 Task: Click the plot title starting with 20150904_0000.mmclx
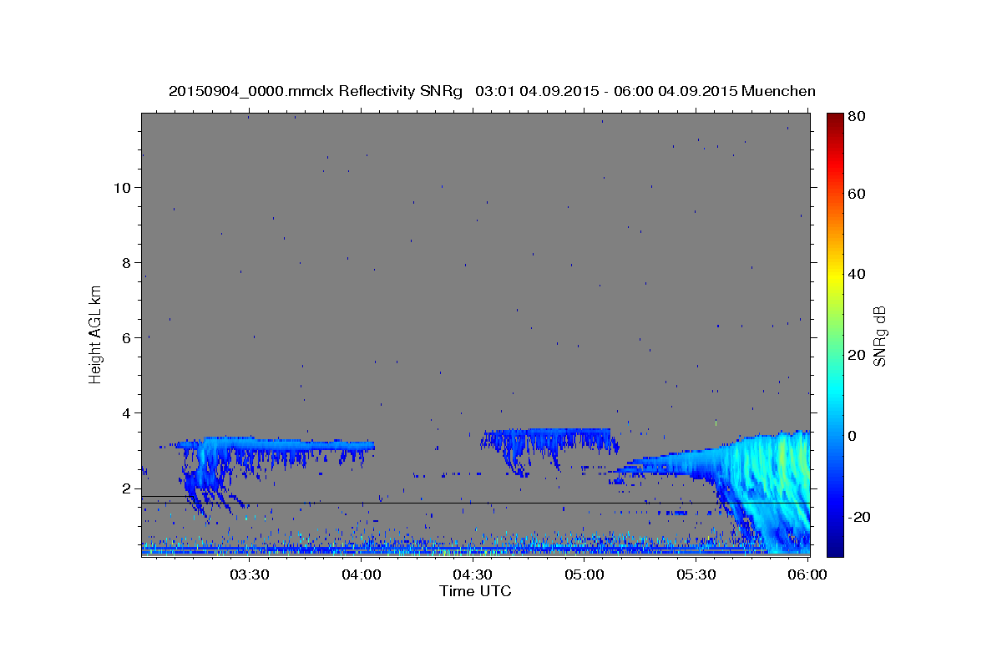[492, 91]
